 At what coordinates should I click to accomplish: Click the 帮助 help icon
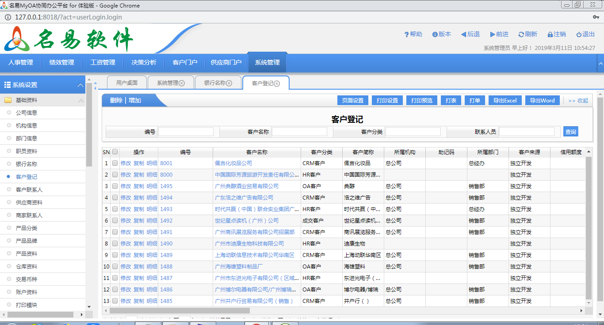(406, 34)
